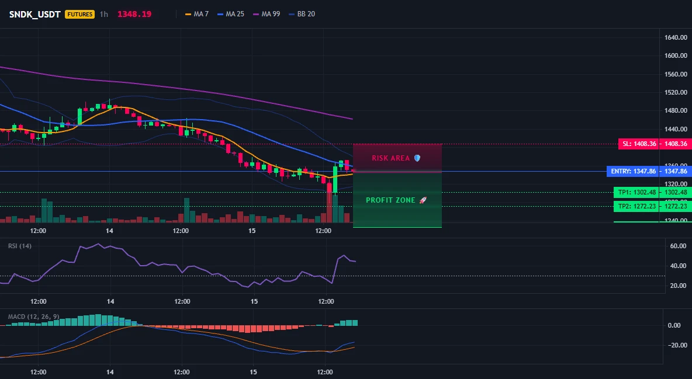Click the SNDK_USDT symbol name

[35, 14]
